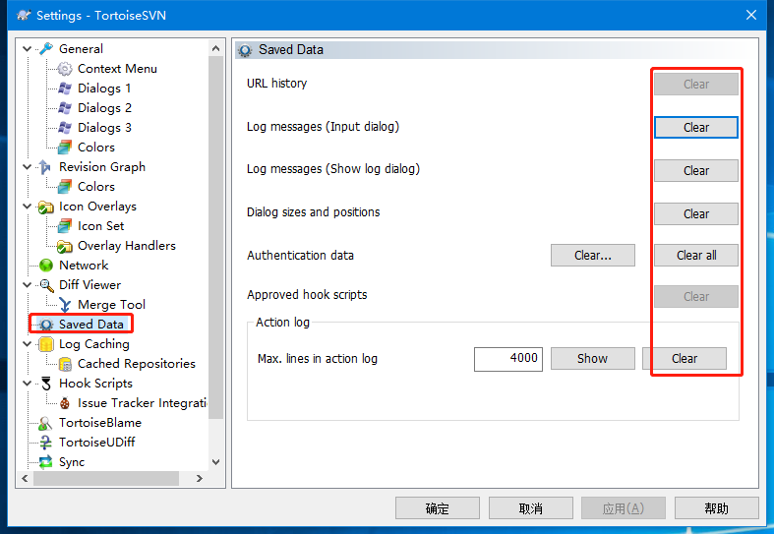Open Cached Repositories settings
This screenshot has height=534, width=774.
click(x=137, y=364)
